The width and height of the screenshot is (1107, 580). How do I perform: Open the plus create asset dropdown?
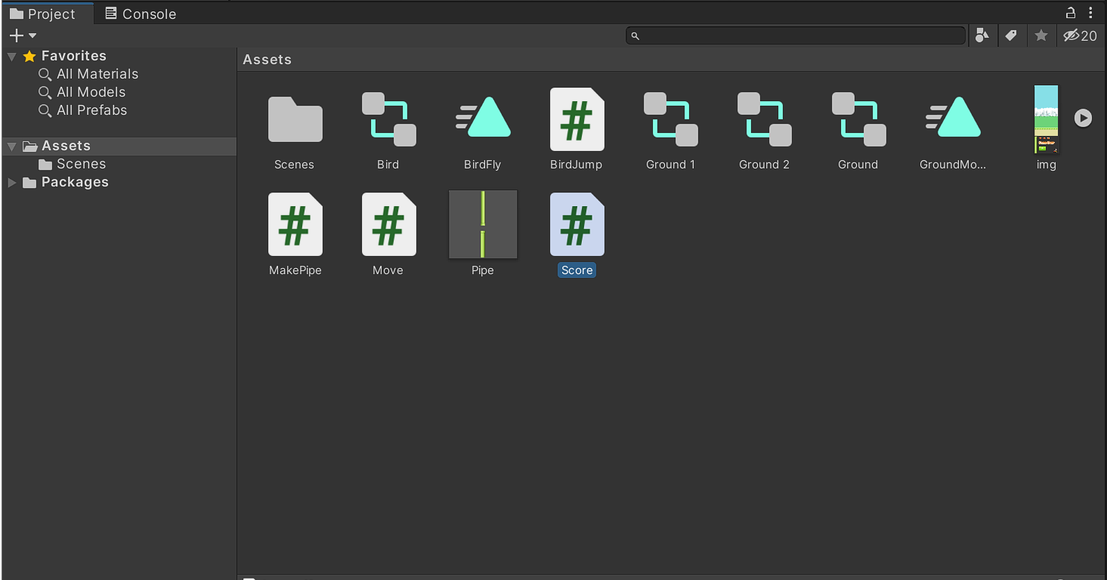22,35
